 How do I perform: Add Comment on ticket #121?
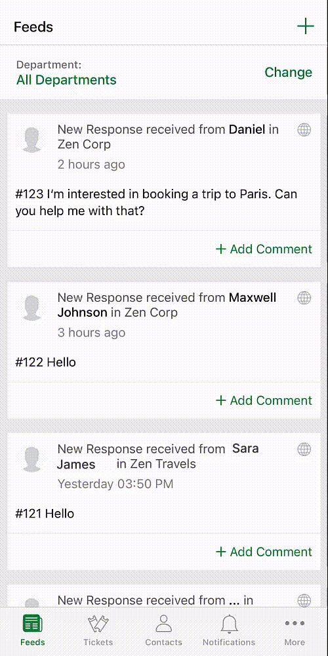(x=264, y=552)
